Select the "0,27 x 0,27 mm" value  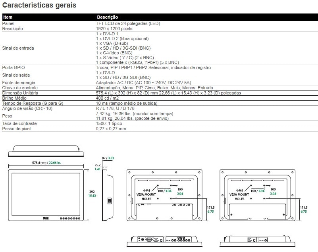click(111, 129)
